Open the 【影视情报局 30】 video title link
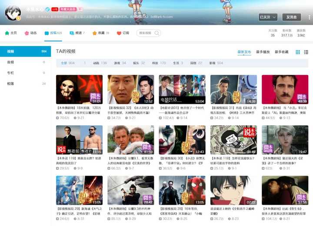The width and height of the screenshot is (313, 226). (x=182, y=161)
